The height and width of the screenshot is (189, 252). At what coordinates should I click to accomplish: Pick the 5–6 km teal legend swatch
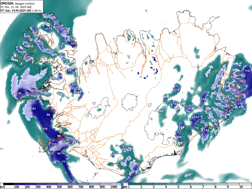(x=183, y=184)
